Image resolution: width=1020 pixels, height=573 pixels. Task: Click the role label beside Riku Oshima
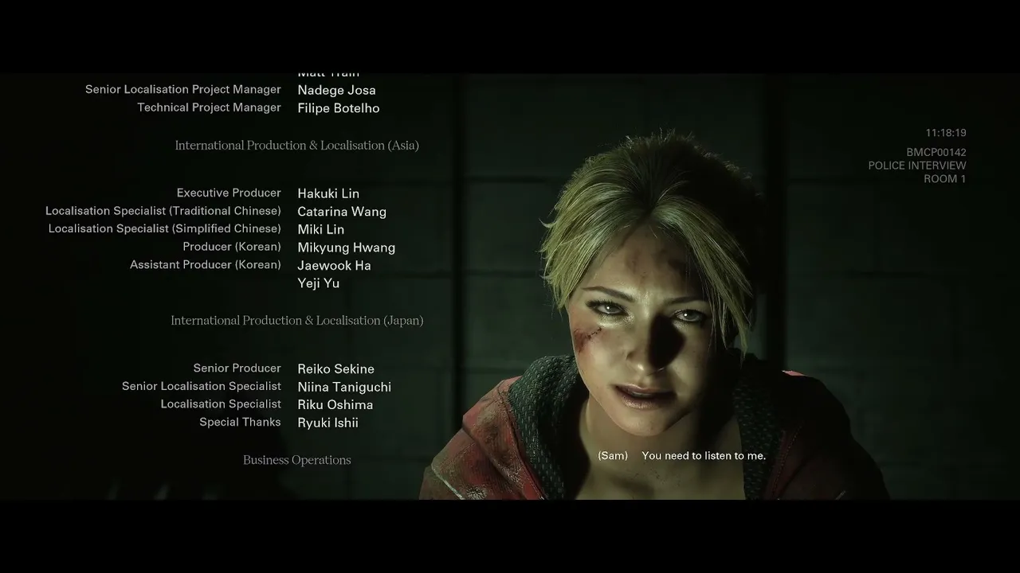point(221,403)
